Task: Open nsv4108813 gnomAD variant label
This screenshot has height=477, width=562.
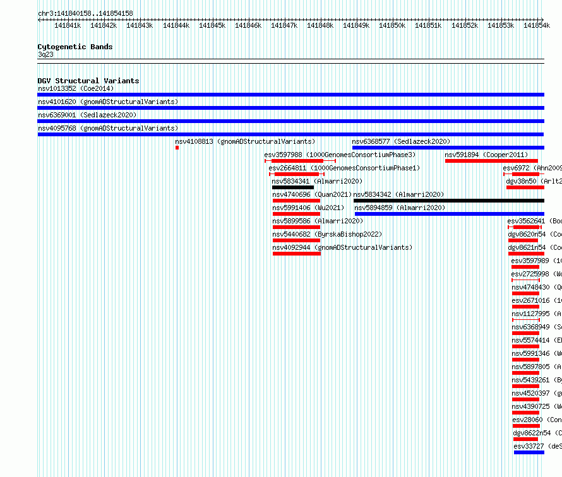Action: tap(245, 141)
